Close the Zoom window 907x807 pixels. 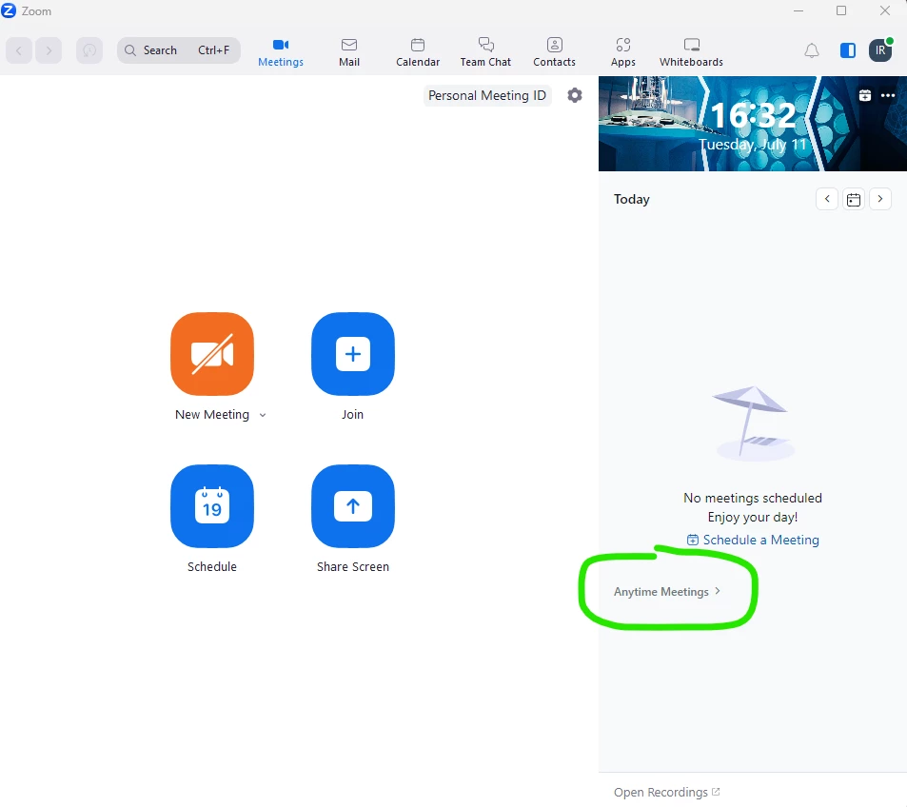(885, 10)
